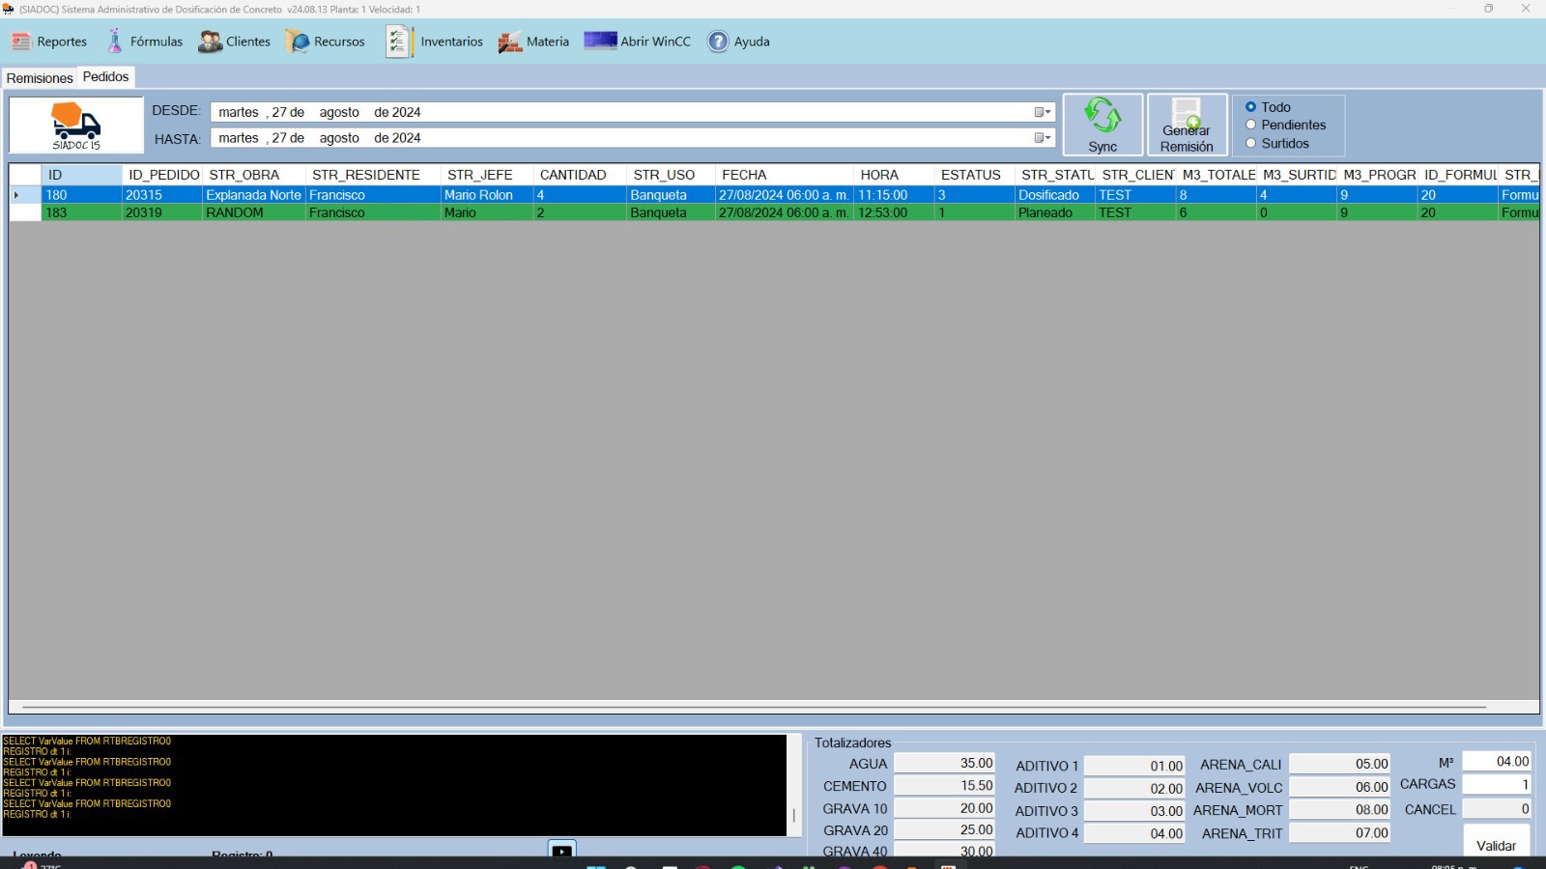Open the DESDE date picker dropdown

click(x=1043, y=112)
